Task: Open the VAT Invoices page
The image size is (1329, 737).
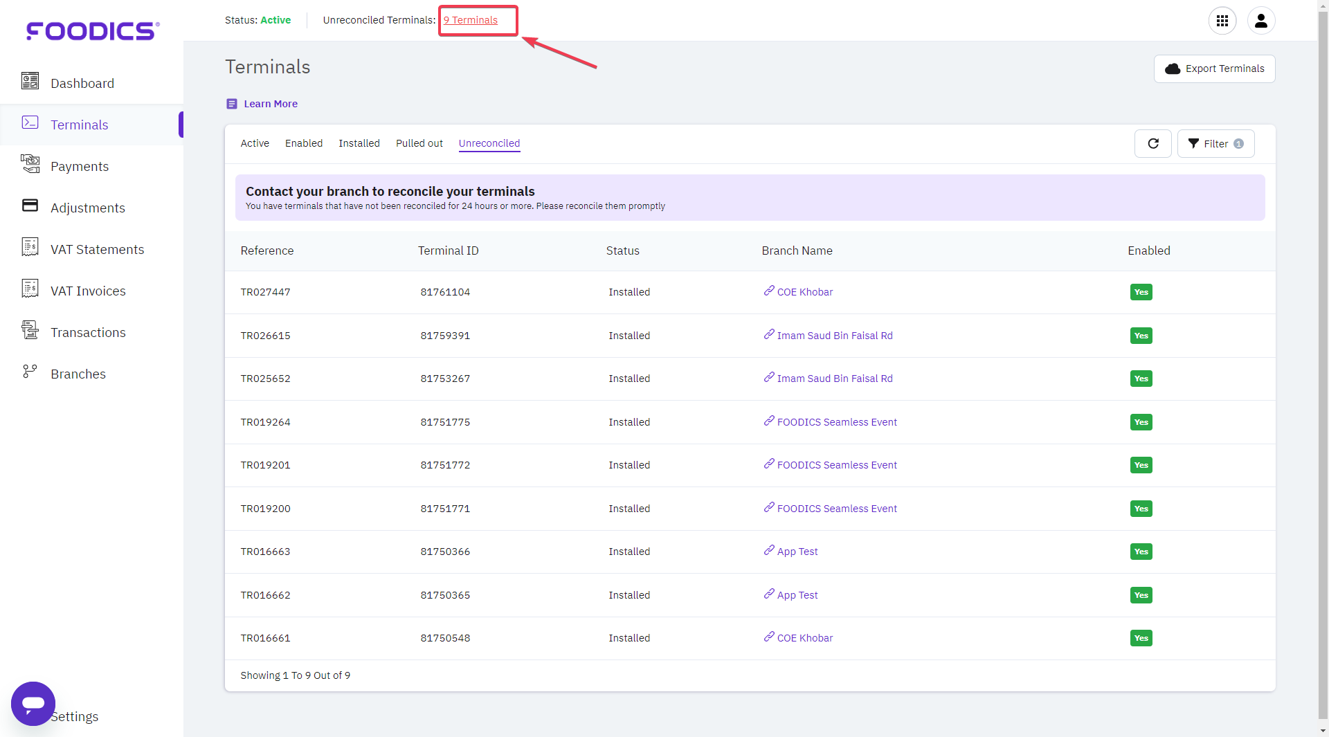Action: click(x=88, y=291)
